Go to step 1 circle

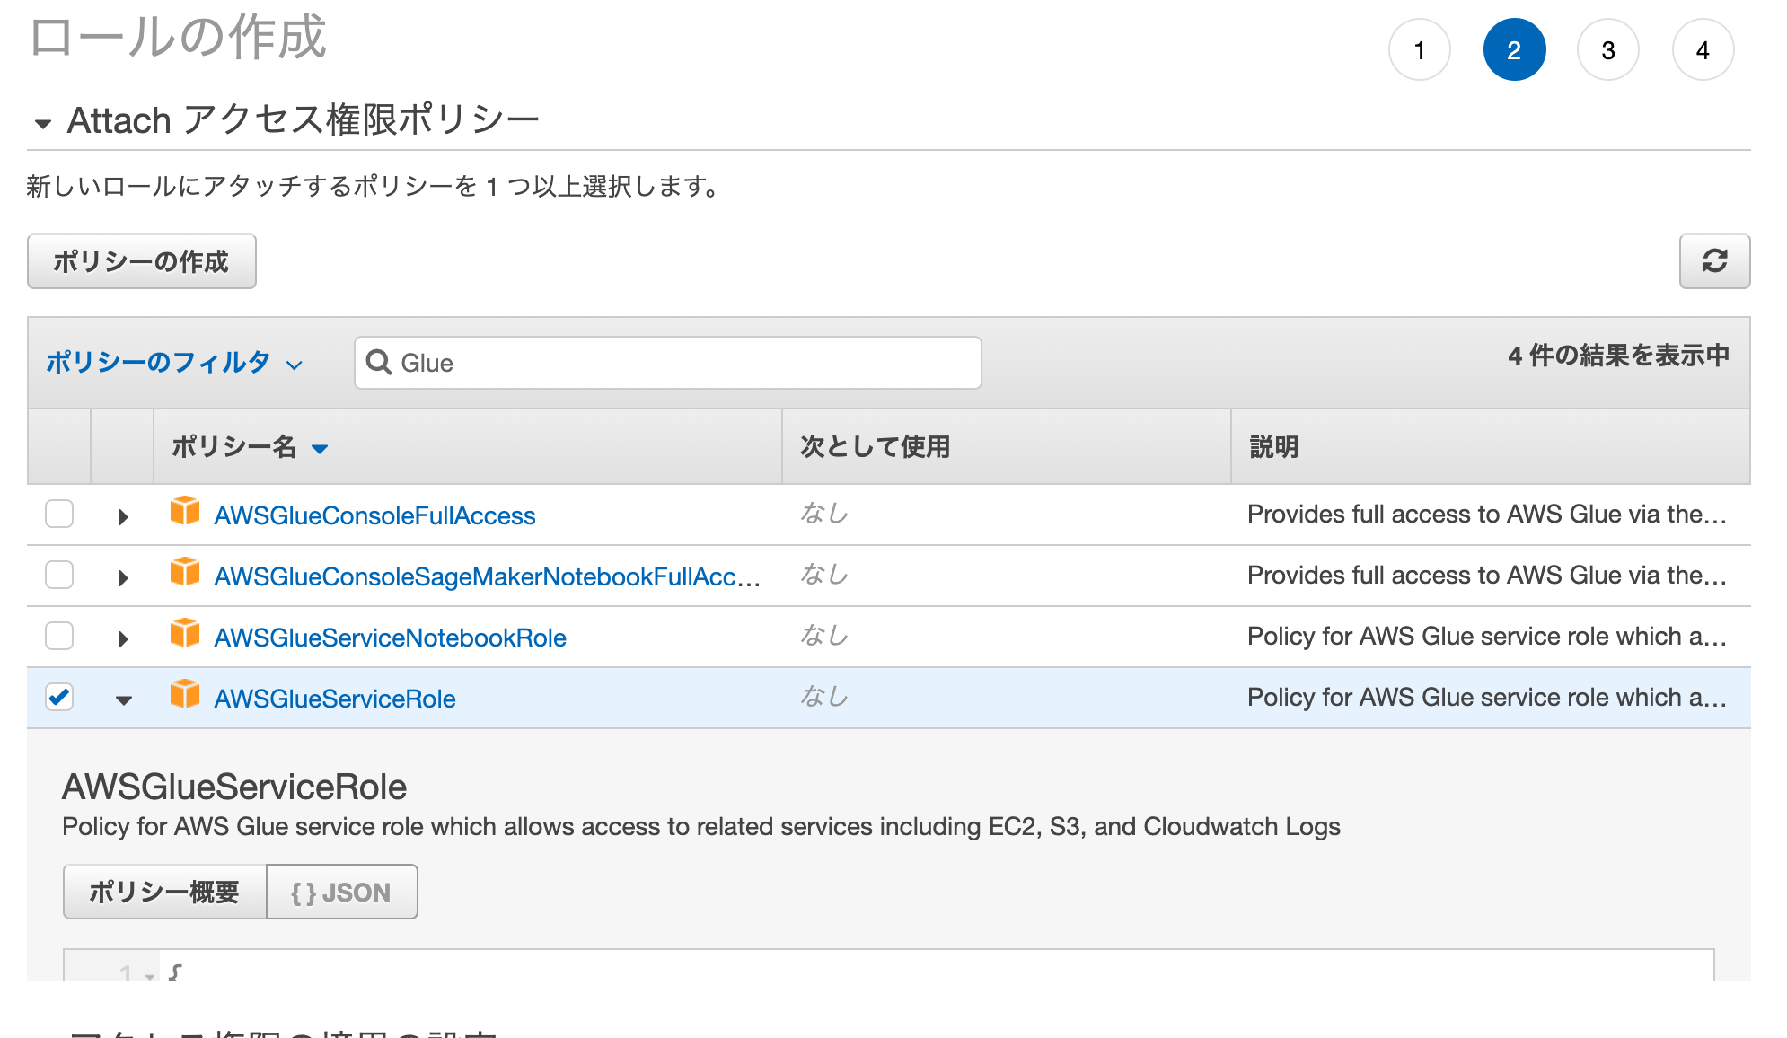click(1419, 50)
